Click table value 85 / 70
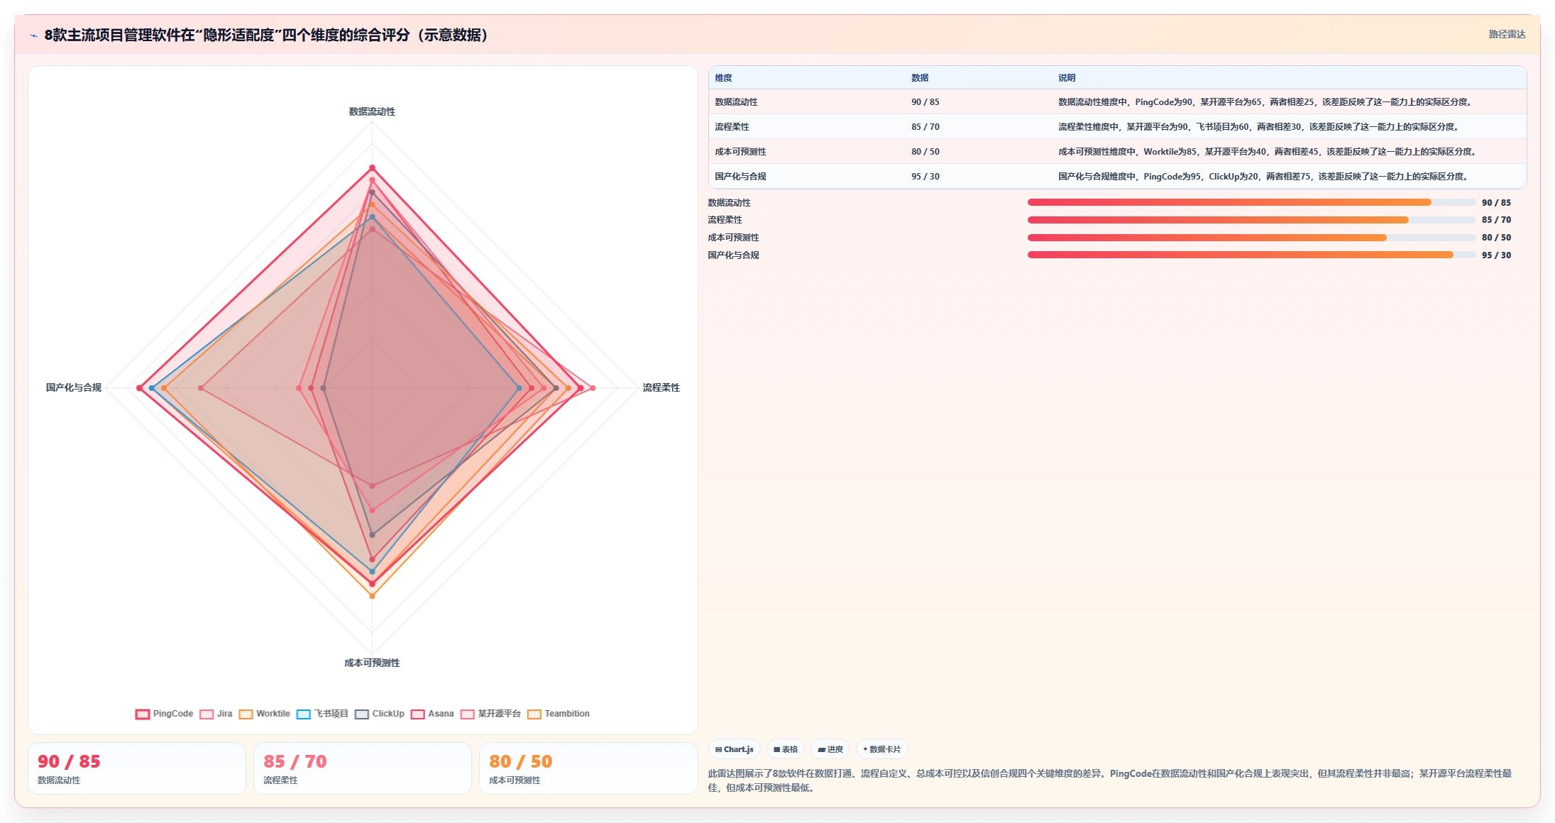 [925, 127]
